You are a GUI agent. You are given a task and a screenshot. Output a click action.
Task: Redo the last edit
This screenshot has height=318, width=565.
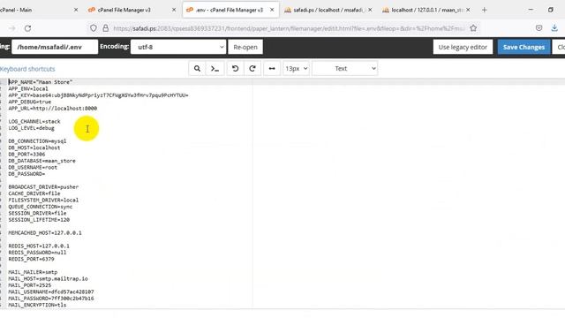coord(252,69)
